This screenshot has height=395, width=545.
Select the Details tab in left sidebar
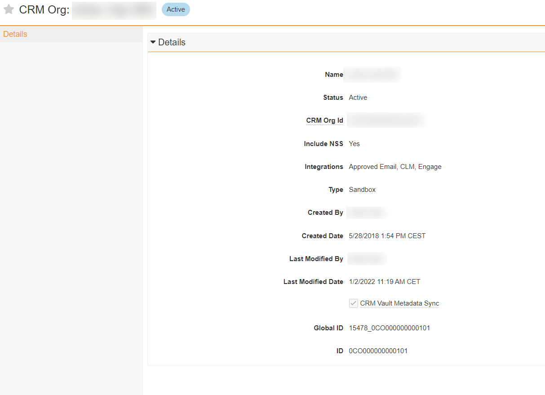point(15,34)
